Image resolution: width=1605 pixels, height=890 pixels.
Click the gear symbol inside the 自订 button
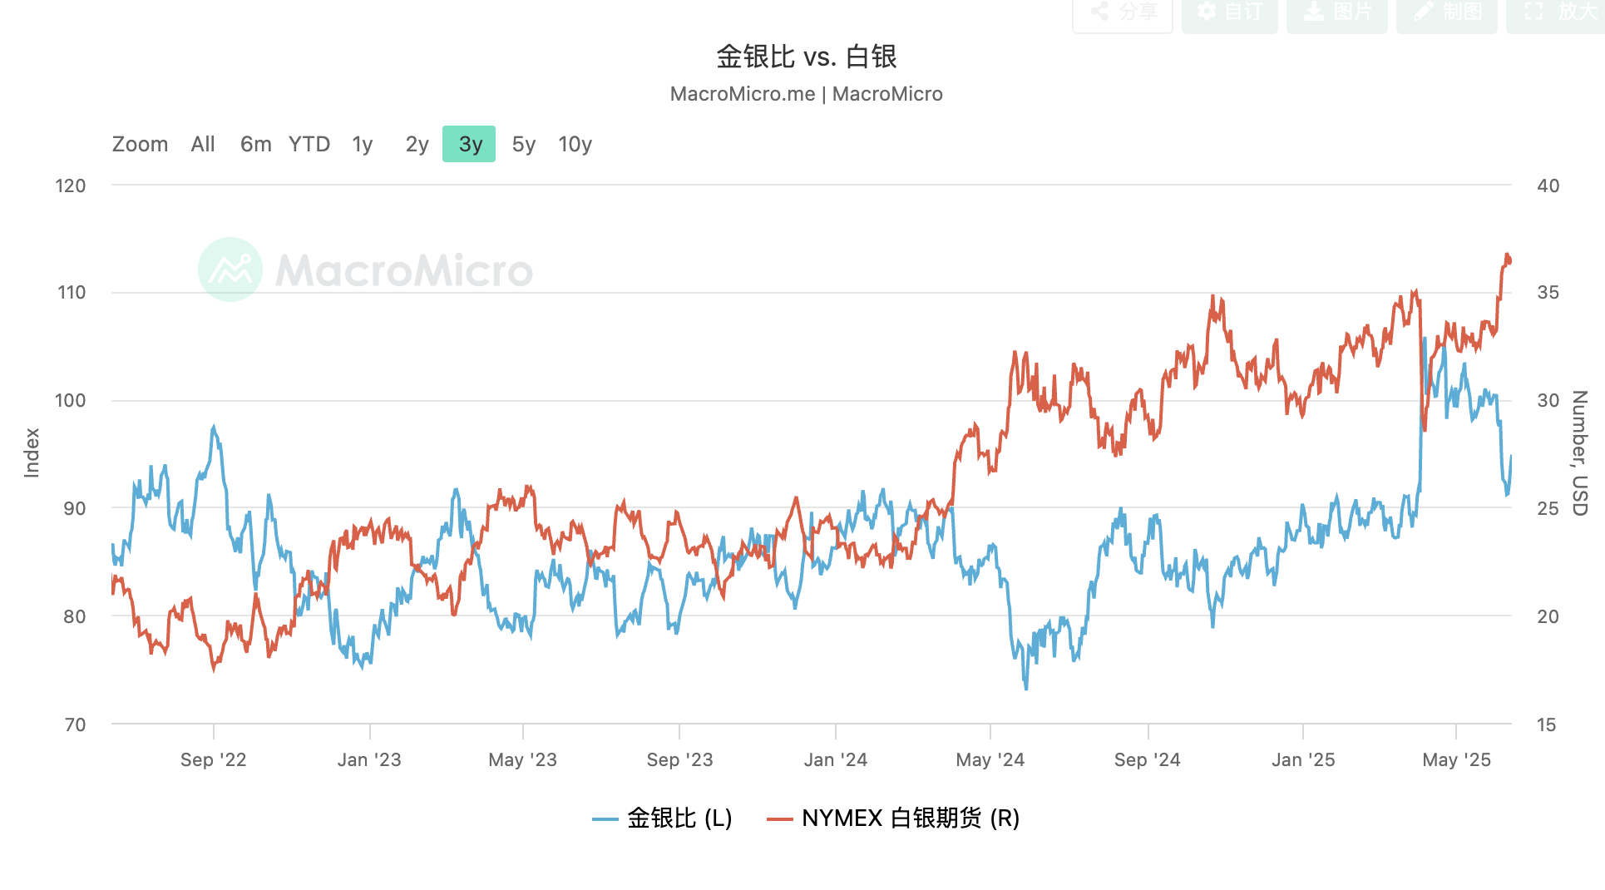coord(1207,12)
